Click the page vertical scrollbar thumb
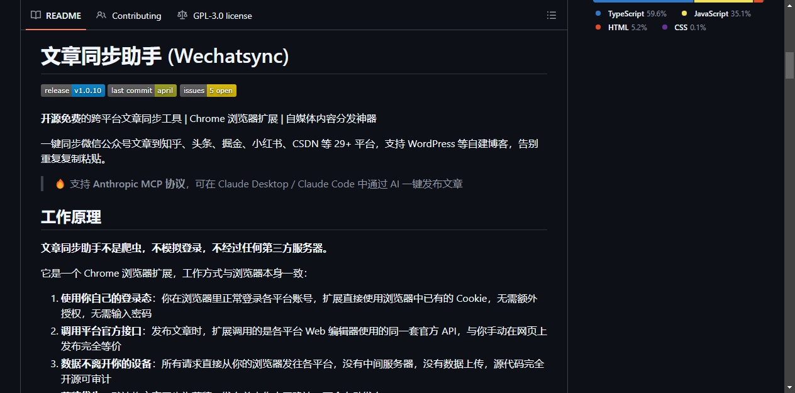795x393 pixels. pyautogui.click(x=789, y=65)
